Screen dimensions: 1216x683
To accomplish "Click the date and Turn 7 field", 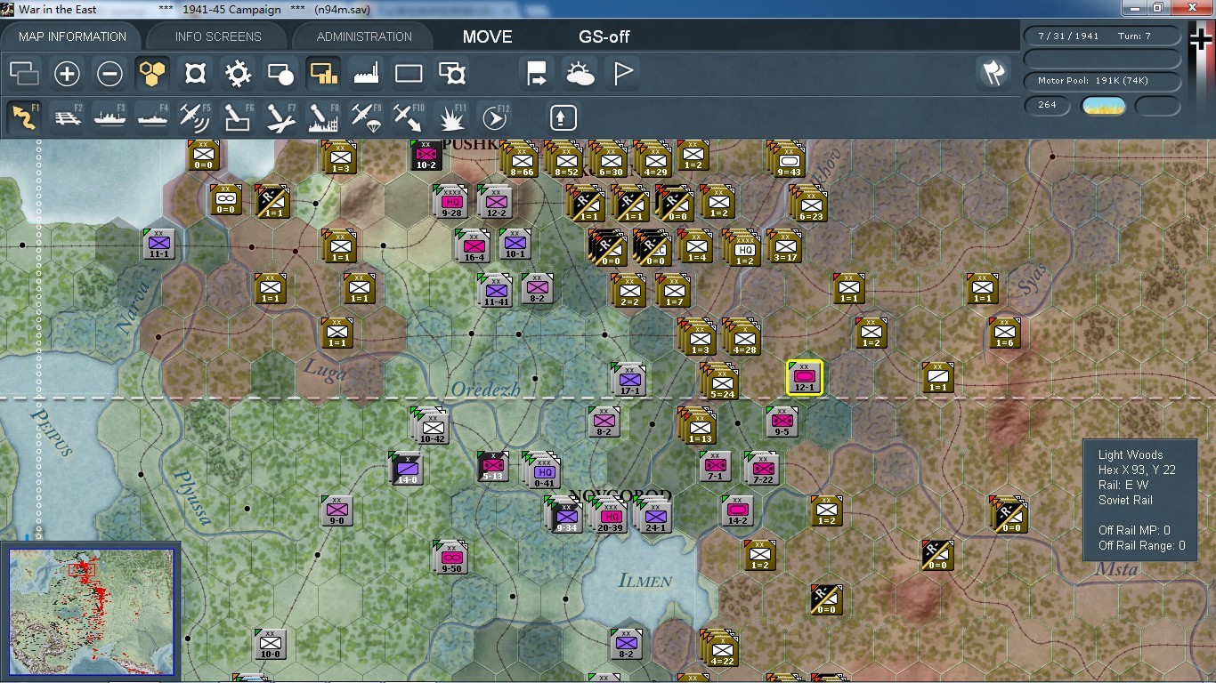I will 1103,36.
